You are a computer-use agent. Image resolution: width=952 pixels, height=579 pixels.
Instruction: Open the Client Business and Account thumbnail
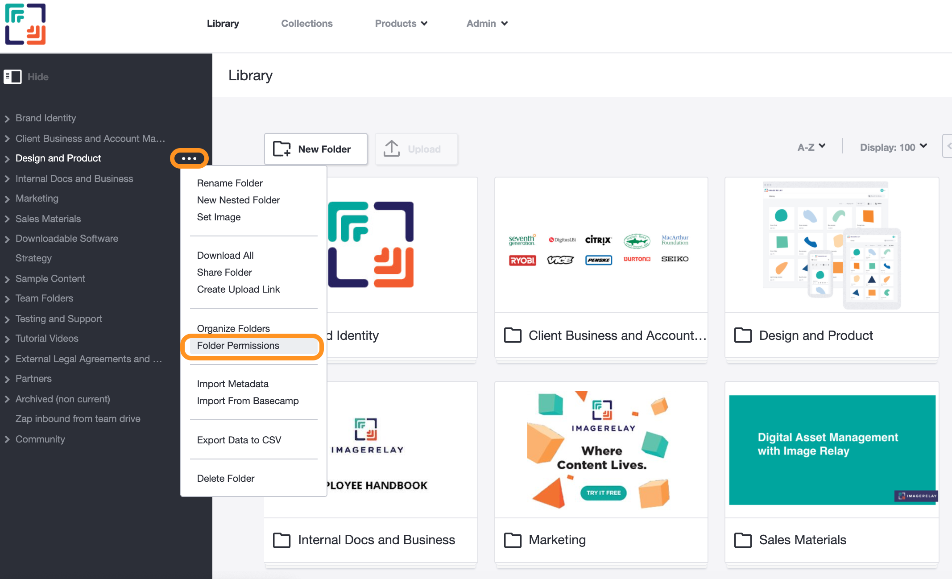pyautogui.click(x=601, y=245)
